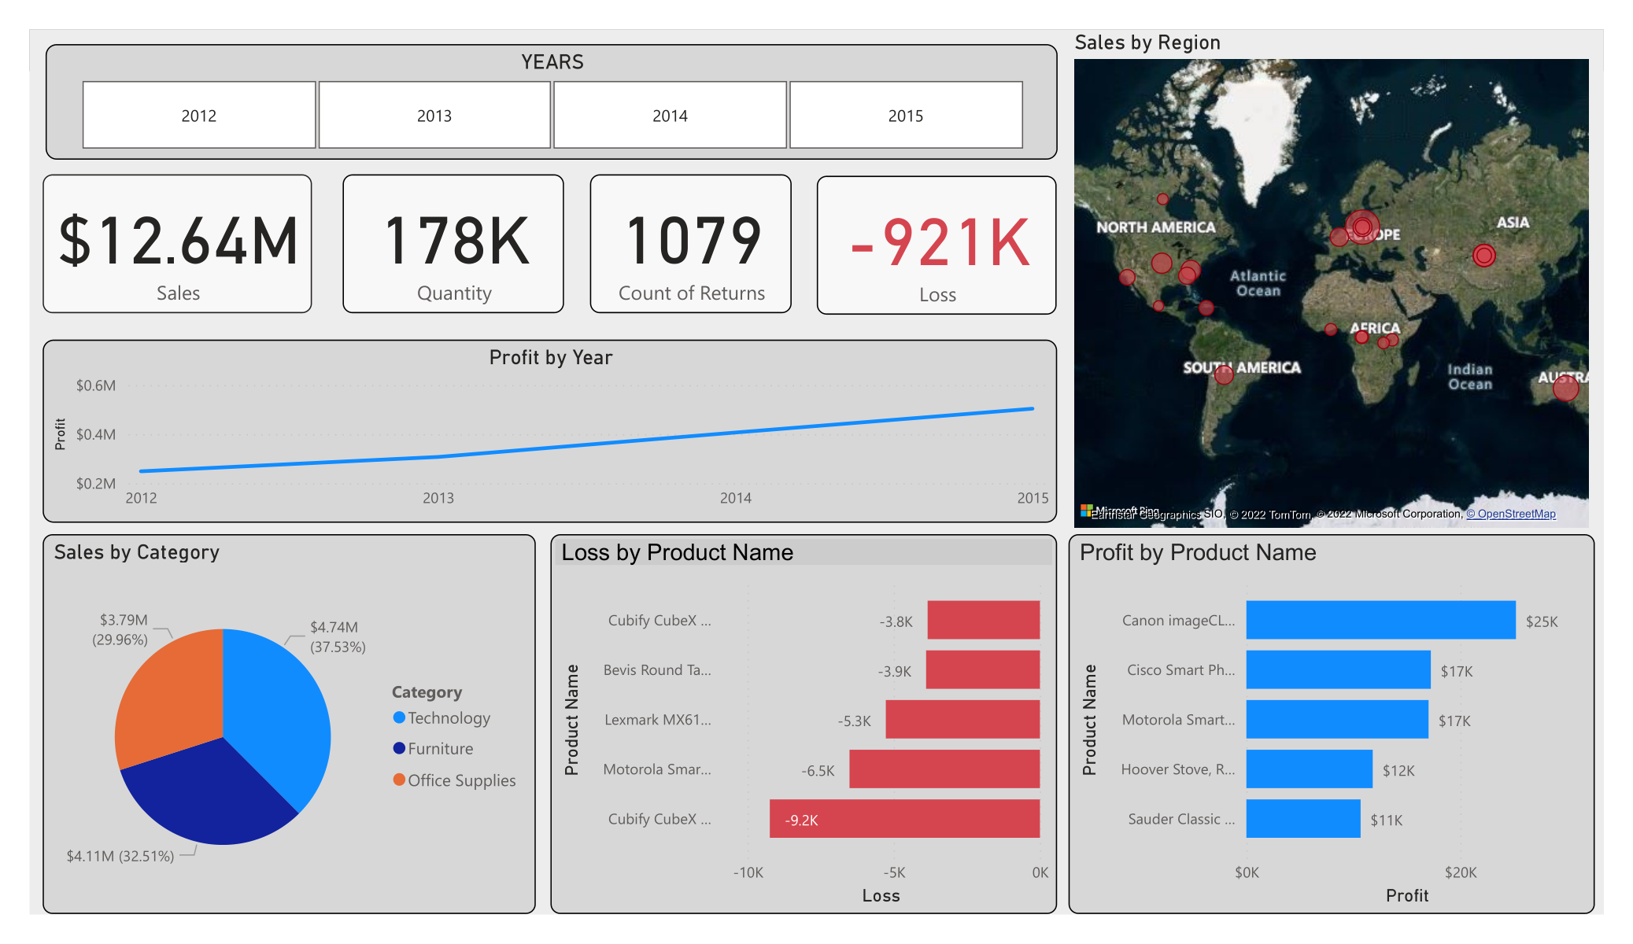Select the Cubify CubeX bar showing -9.2K loss
This screenshot has height=944, width=1633.
click(x=905, y=818)
